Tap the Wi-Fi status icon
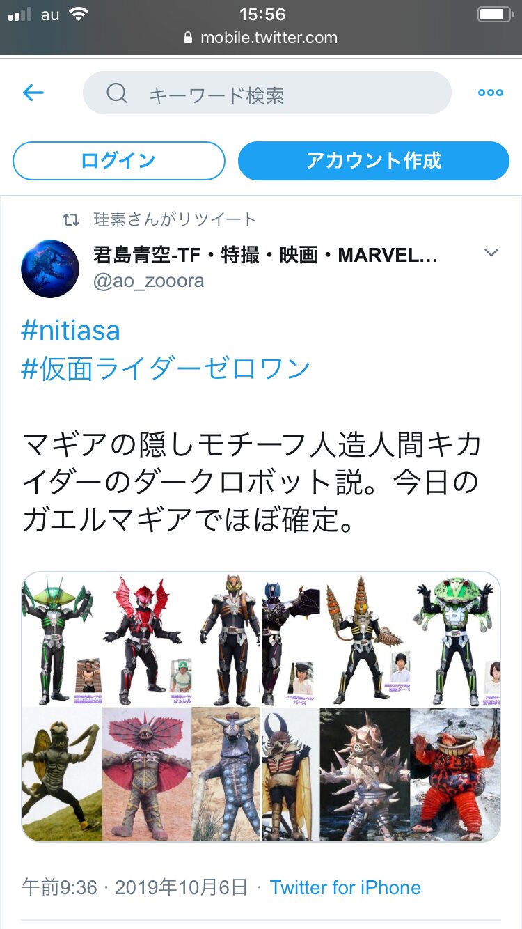This screenshot has height=929, width=522. pos(79,15)
